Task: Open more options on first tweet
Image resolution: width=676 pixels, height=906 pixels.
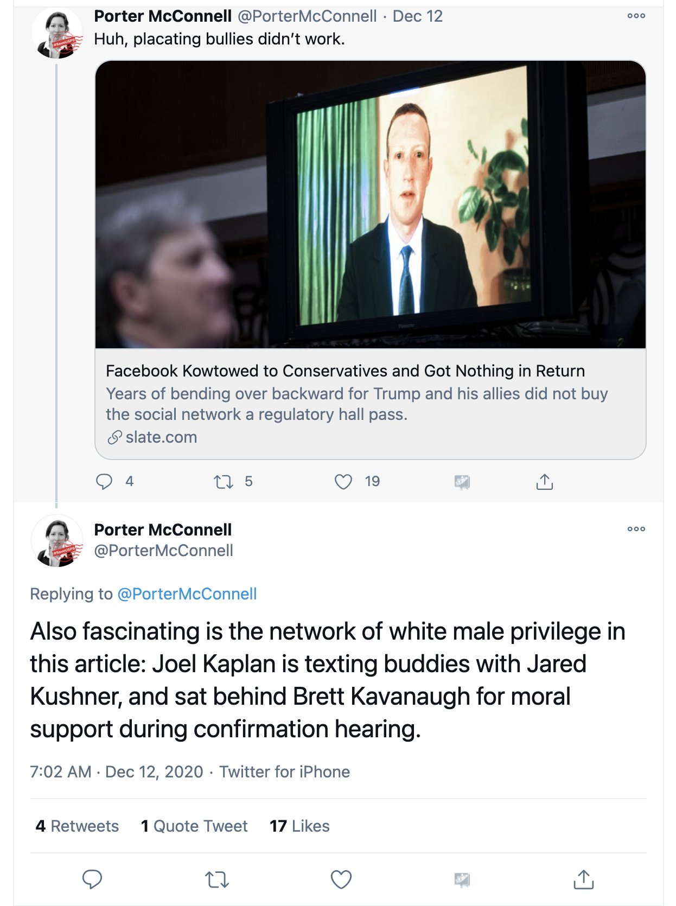Action: [x=636, y=16]
